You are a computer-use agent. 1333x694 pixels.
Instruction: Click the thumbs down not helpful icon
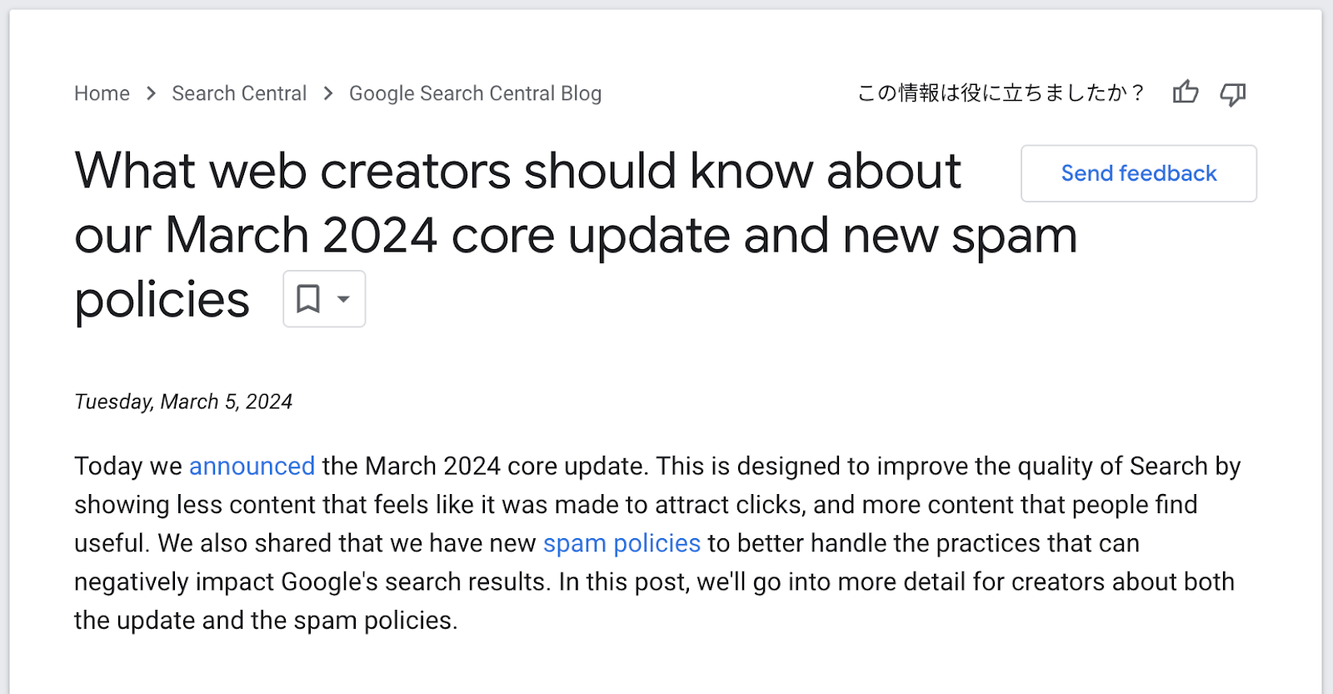pos(1232,93)
